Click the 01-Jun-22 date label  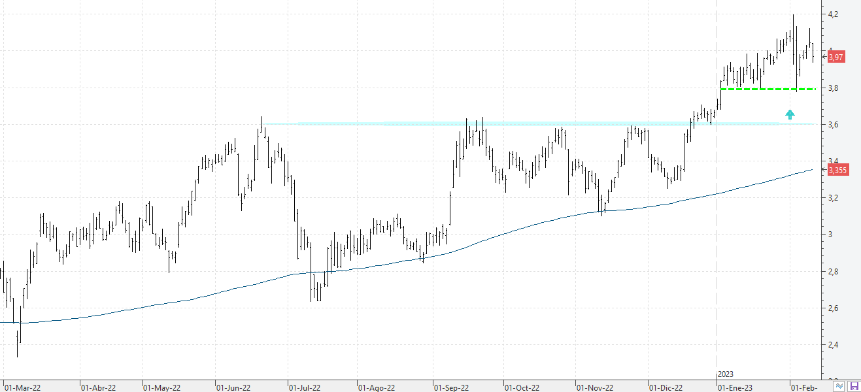point(233,387)
